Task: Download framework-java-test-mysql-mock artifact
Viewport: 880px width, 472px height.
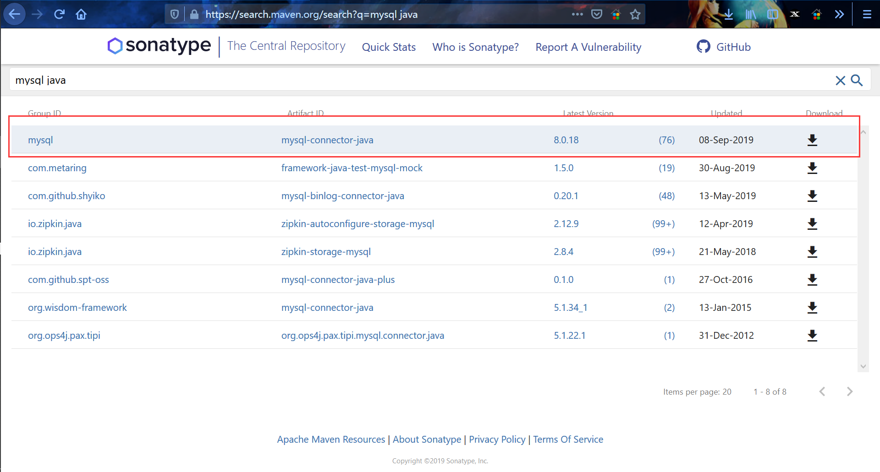Action: click(812, 168)
